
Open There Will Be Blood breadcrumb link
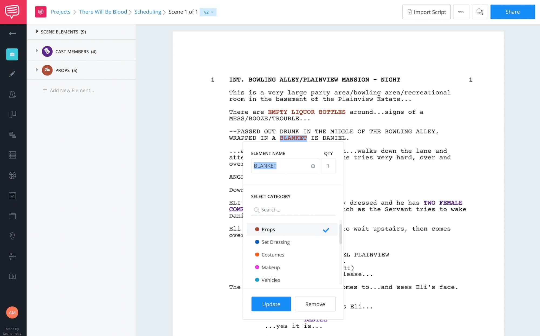tap(103, 12)
